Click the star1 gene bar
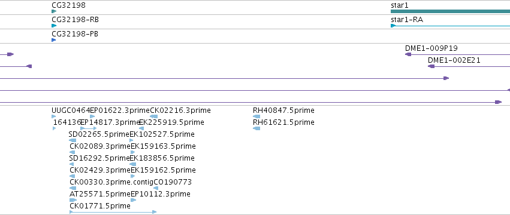The image size is (510, 215). [450, 11]
